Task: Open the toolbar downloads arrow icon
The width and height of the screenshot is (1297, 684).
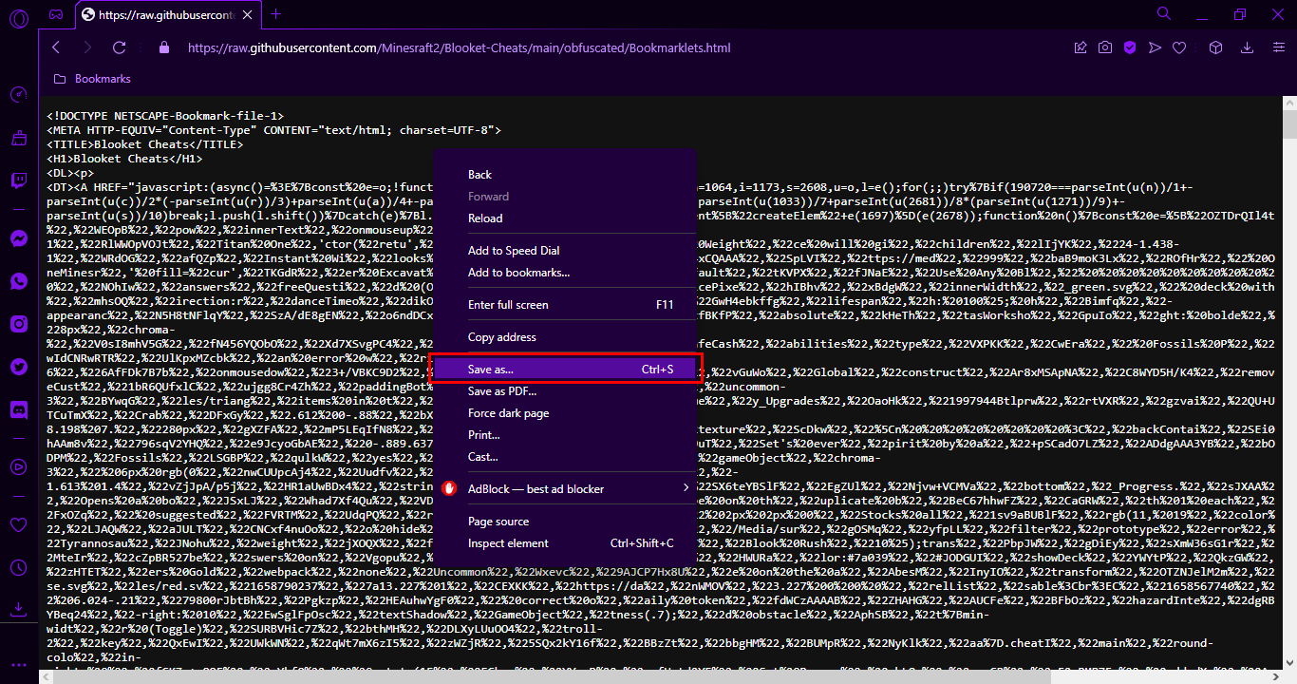Action: 1250,47
